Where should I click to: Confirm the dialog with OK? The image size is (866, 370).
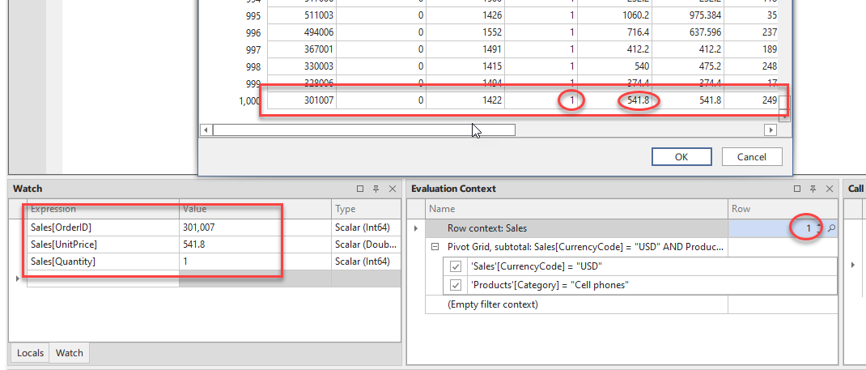click(681, 157)
